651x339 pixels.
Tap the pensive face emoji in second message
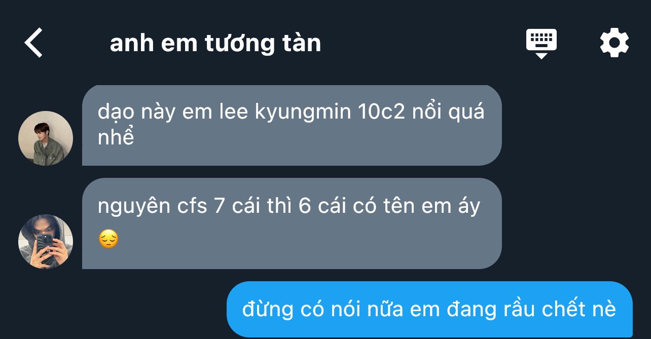point(108,239)
